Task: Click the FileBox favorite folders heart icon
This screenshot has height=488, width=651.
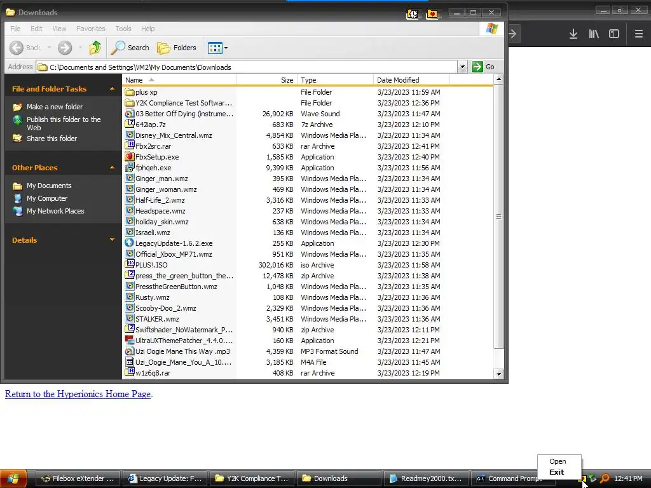Action: coord(432,13)
